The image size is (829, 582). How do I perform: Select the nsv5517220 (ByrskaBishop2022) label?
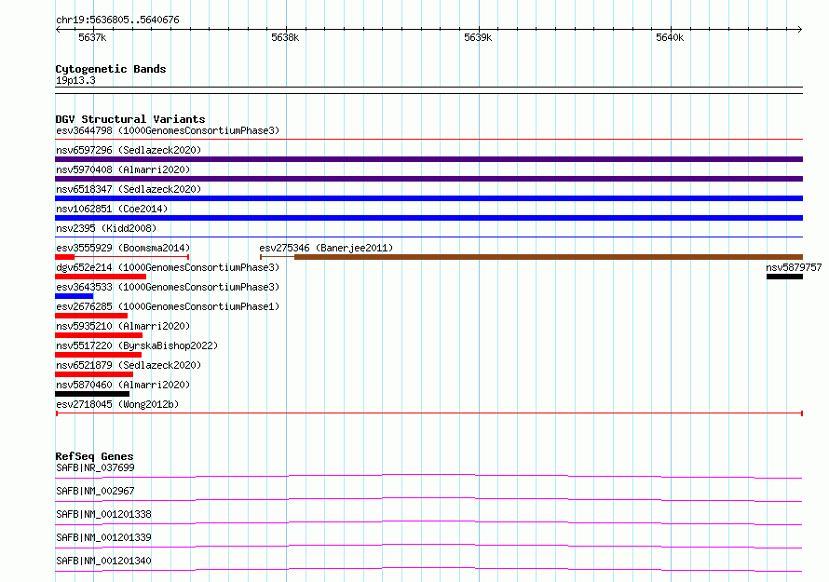pos(137,345)
